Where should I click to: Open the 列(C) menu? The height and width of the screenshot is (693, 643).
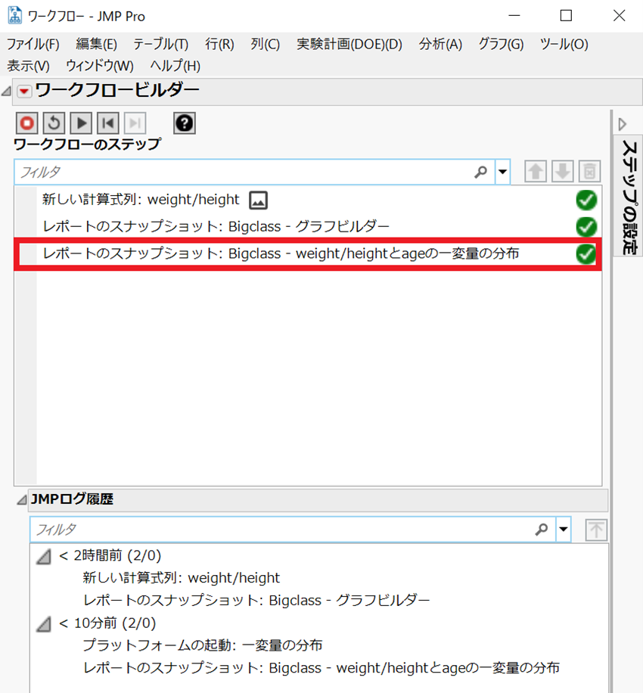[266, 44]
